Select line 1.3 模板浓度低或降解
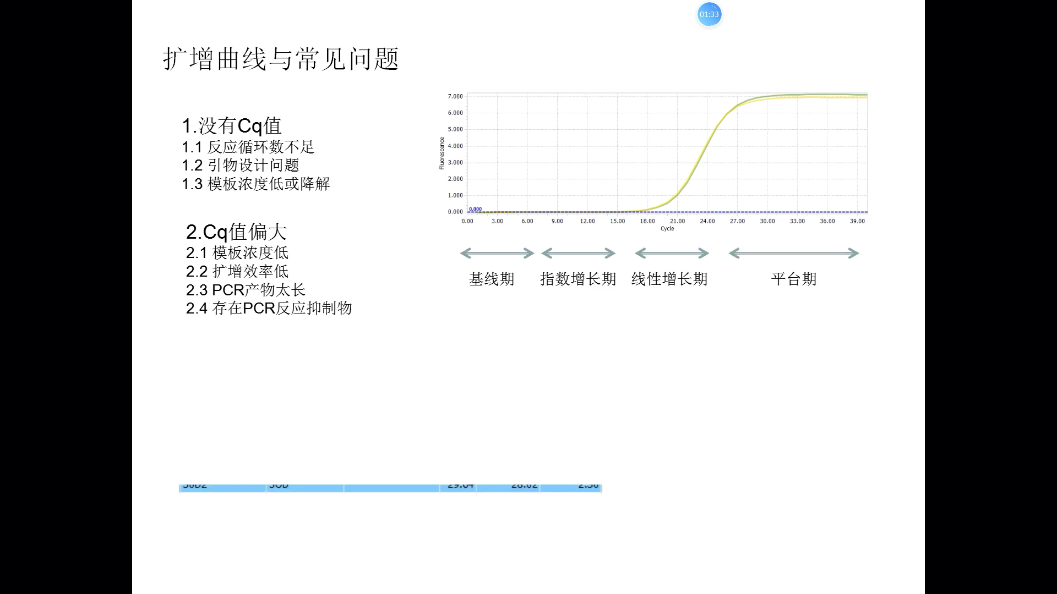The height and width of the screenshot is (594, 1057). [x=256, y=184]
